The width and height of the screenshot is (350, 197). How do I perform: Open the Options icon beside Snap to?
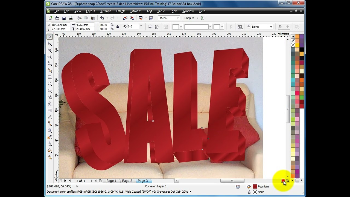click(x=203, y=18)
